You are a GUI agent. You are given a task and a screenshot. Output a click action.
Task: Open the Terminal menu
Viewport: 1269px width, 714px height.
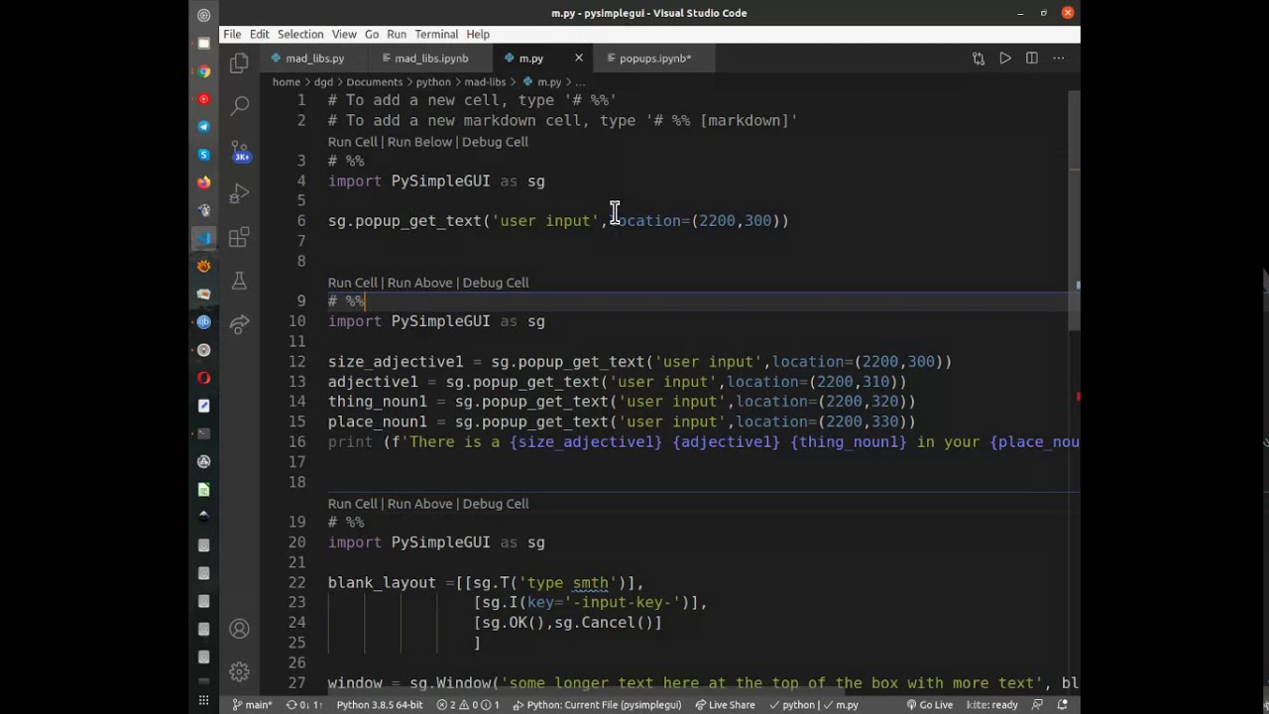(x=436, y=34)
